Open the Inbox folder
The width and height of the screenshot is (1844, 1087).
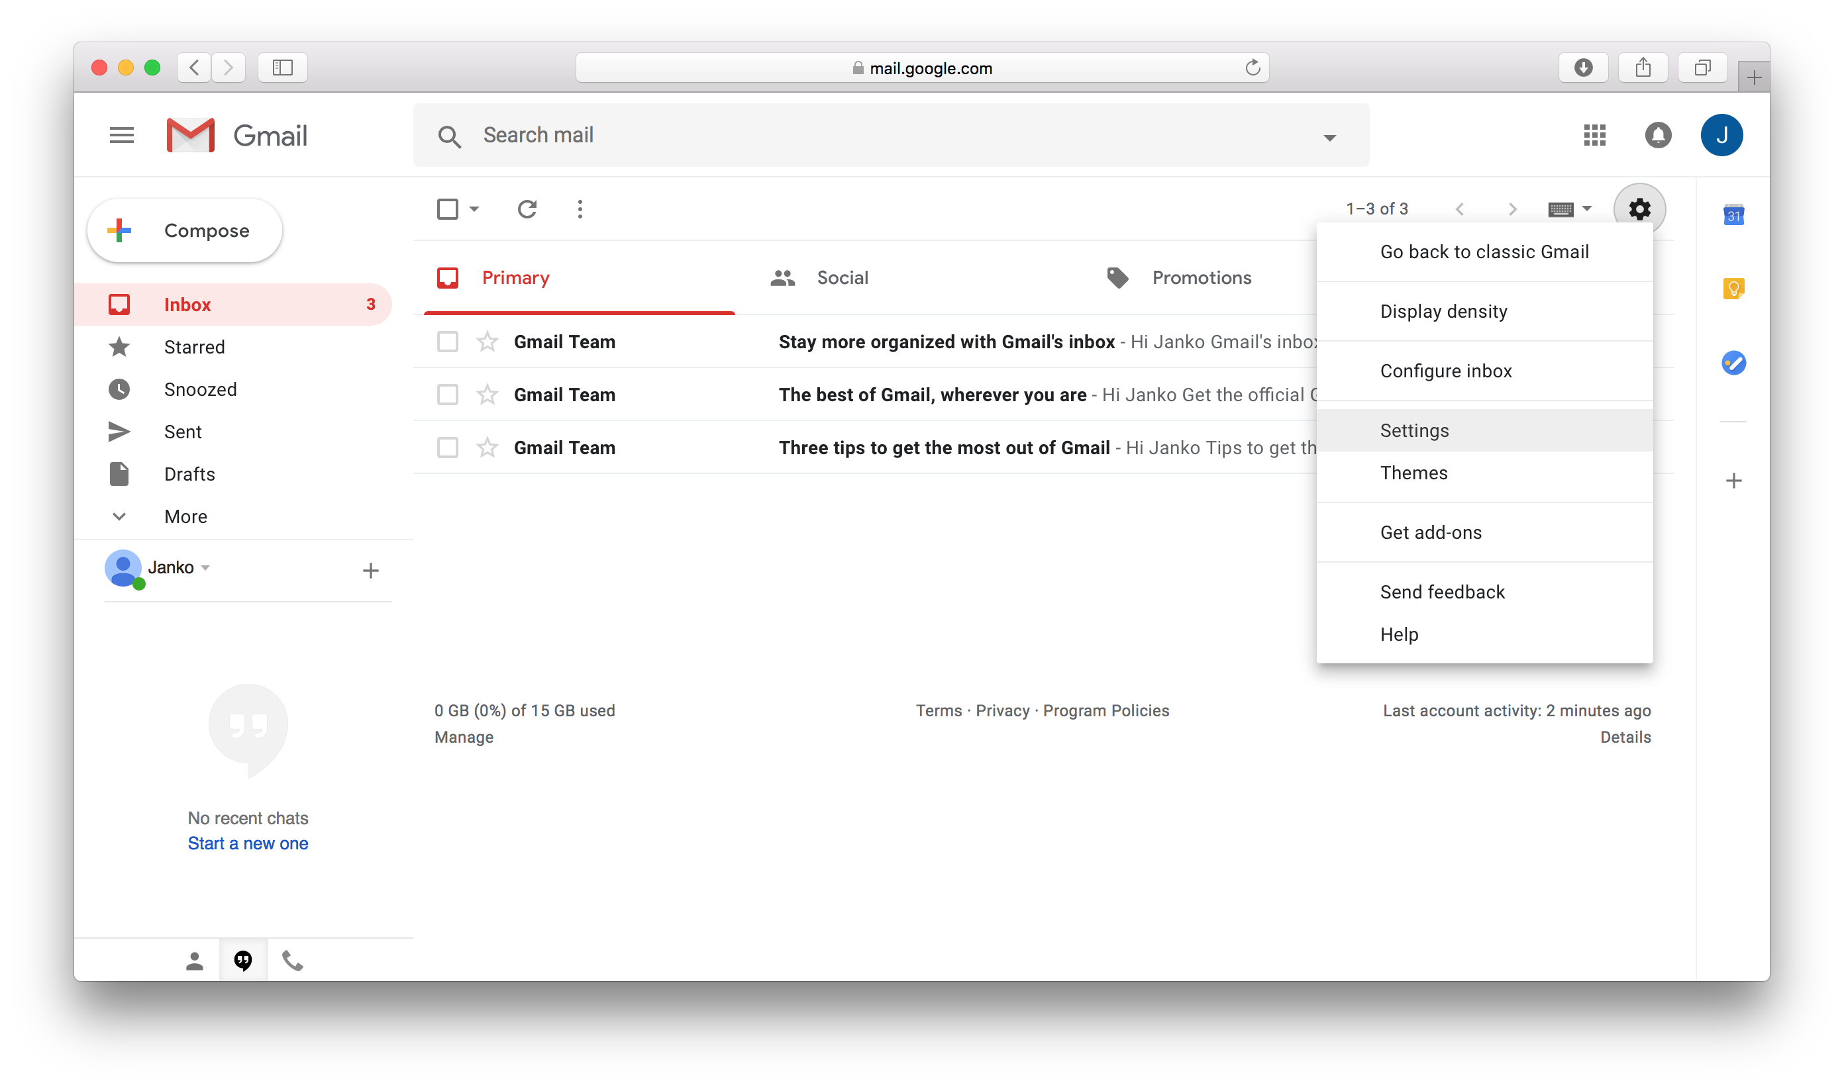point(233,305)
